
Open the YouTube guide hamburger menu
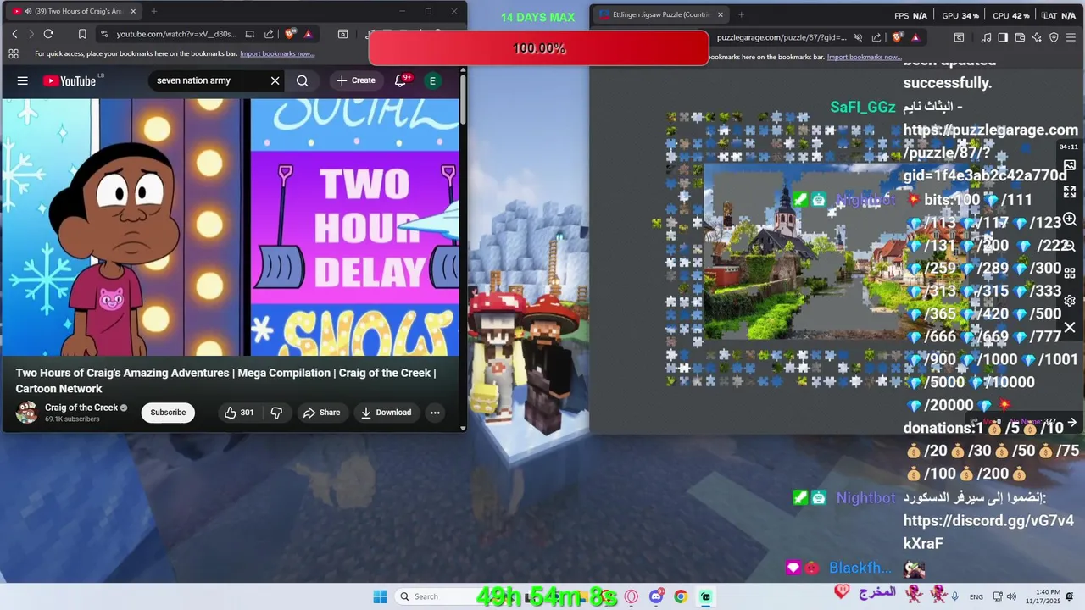[x=23, y=80]
